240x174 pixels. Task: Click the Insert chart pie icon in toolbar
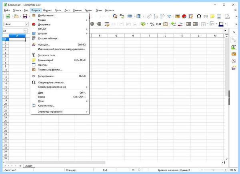click(x=184, y=16)
